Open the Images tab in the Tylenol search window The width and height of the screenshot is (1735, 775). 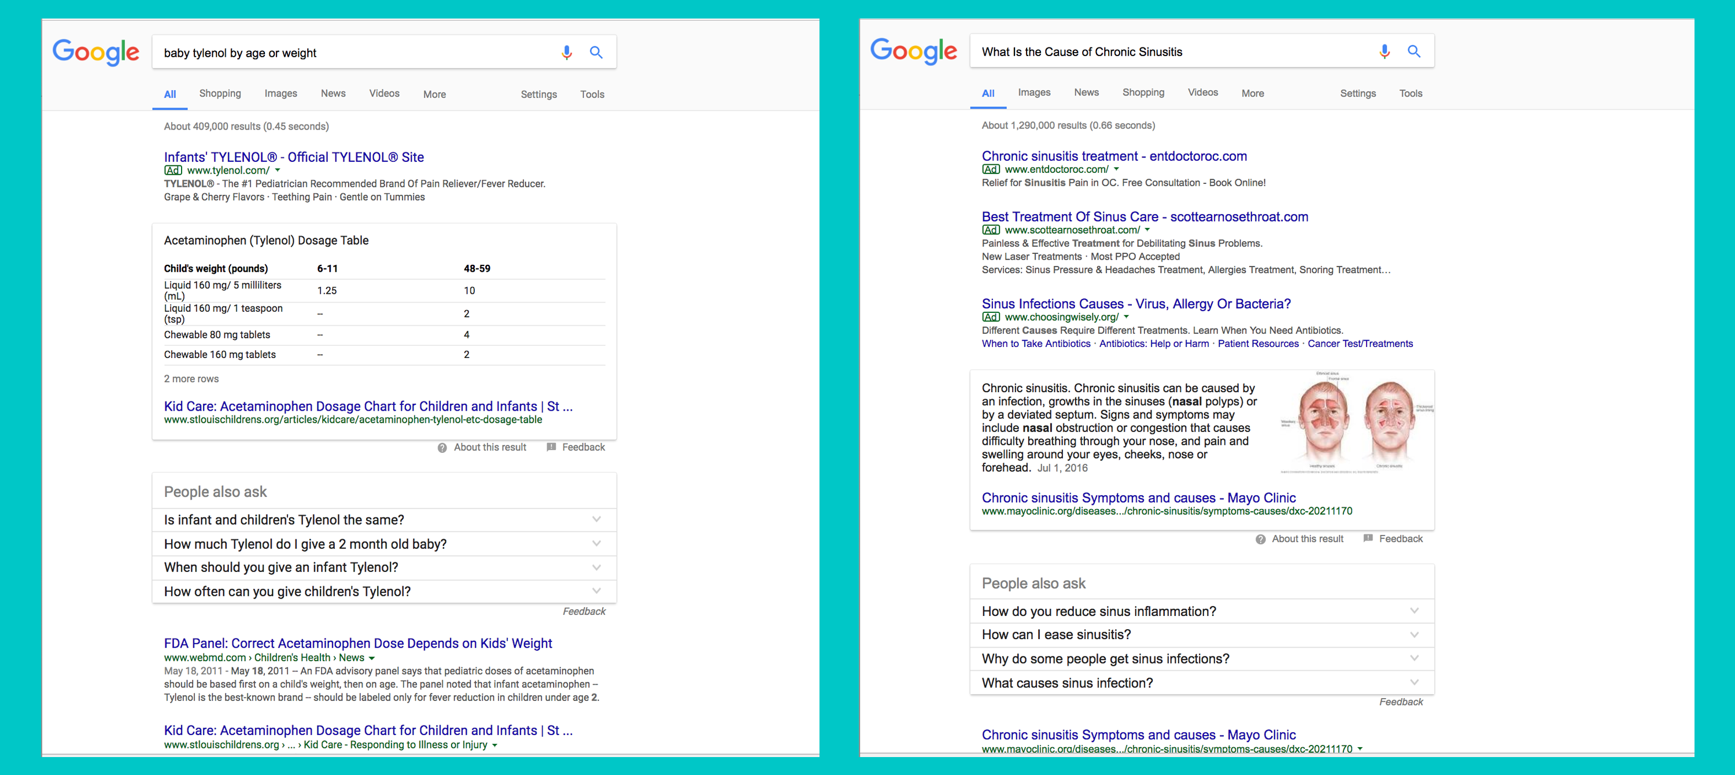(x=280, y=94)
